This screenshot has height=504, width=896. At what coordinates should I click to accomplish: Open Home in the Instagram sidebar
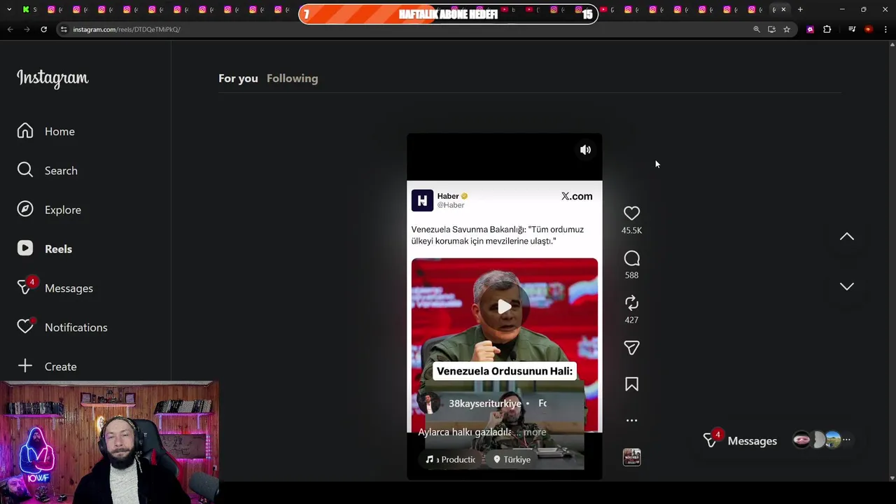(x=46, y=132)
